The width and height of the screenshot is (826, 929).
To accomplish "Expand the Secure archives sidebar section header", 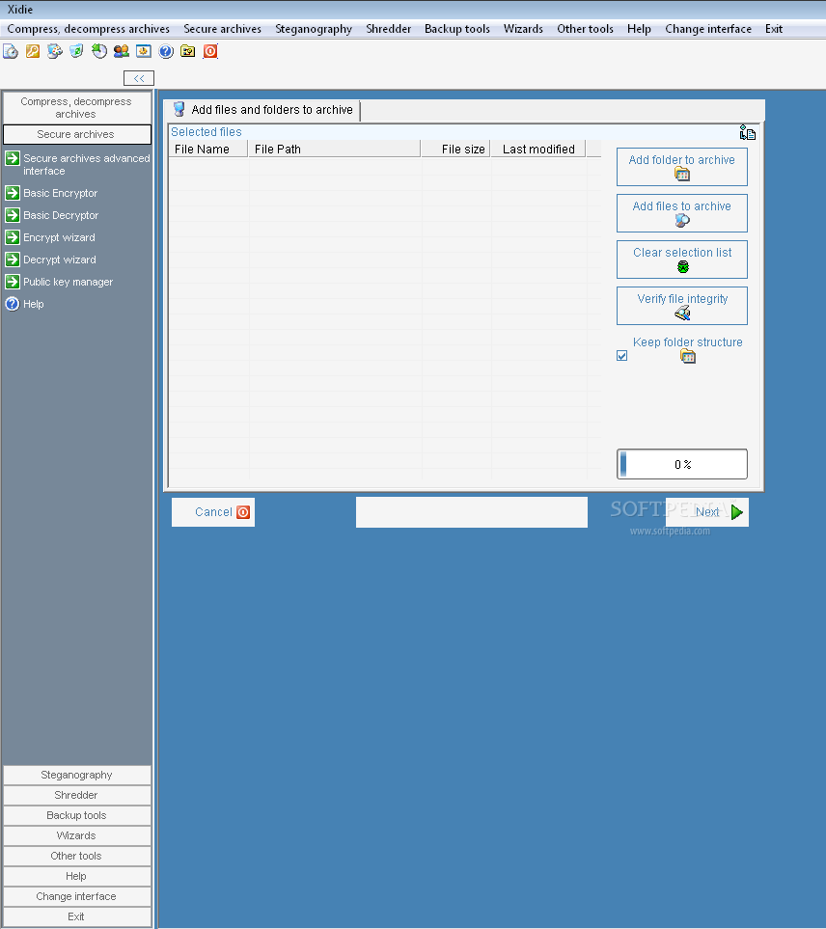I will click(x=77, y=134).
